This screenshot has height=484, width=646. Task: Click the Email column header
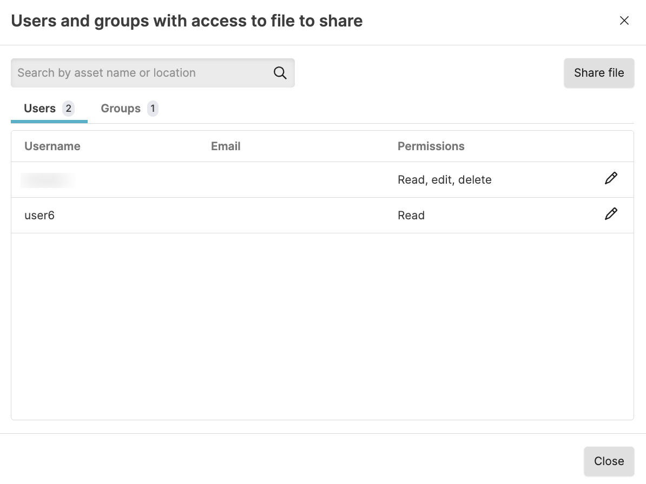226,146
